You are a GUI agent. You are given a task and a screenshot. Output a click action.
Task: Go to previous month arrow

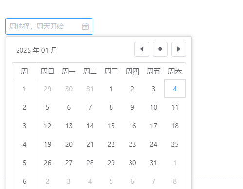[x=142, y=49]
